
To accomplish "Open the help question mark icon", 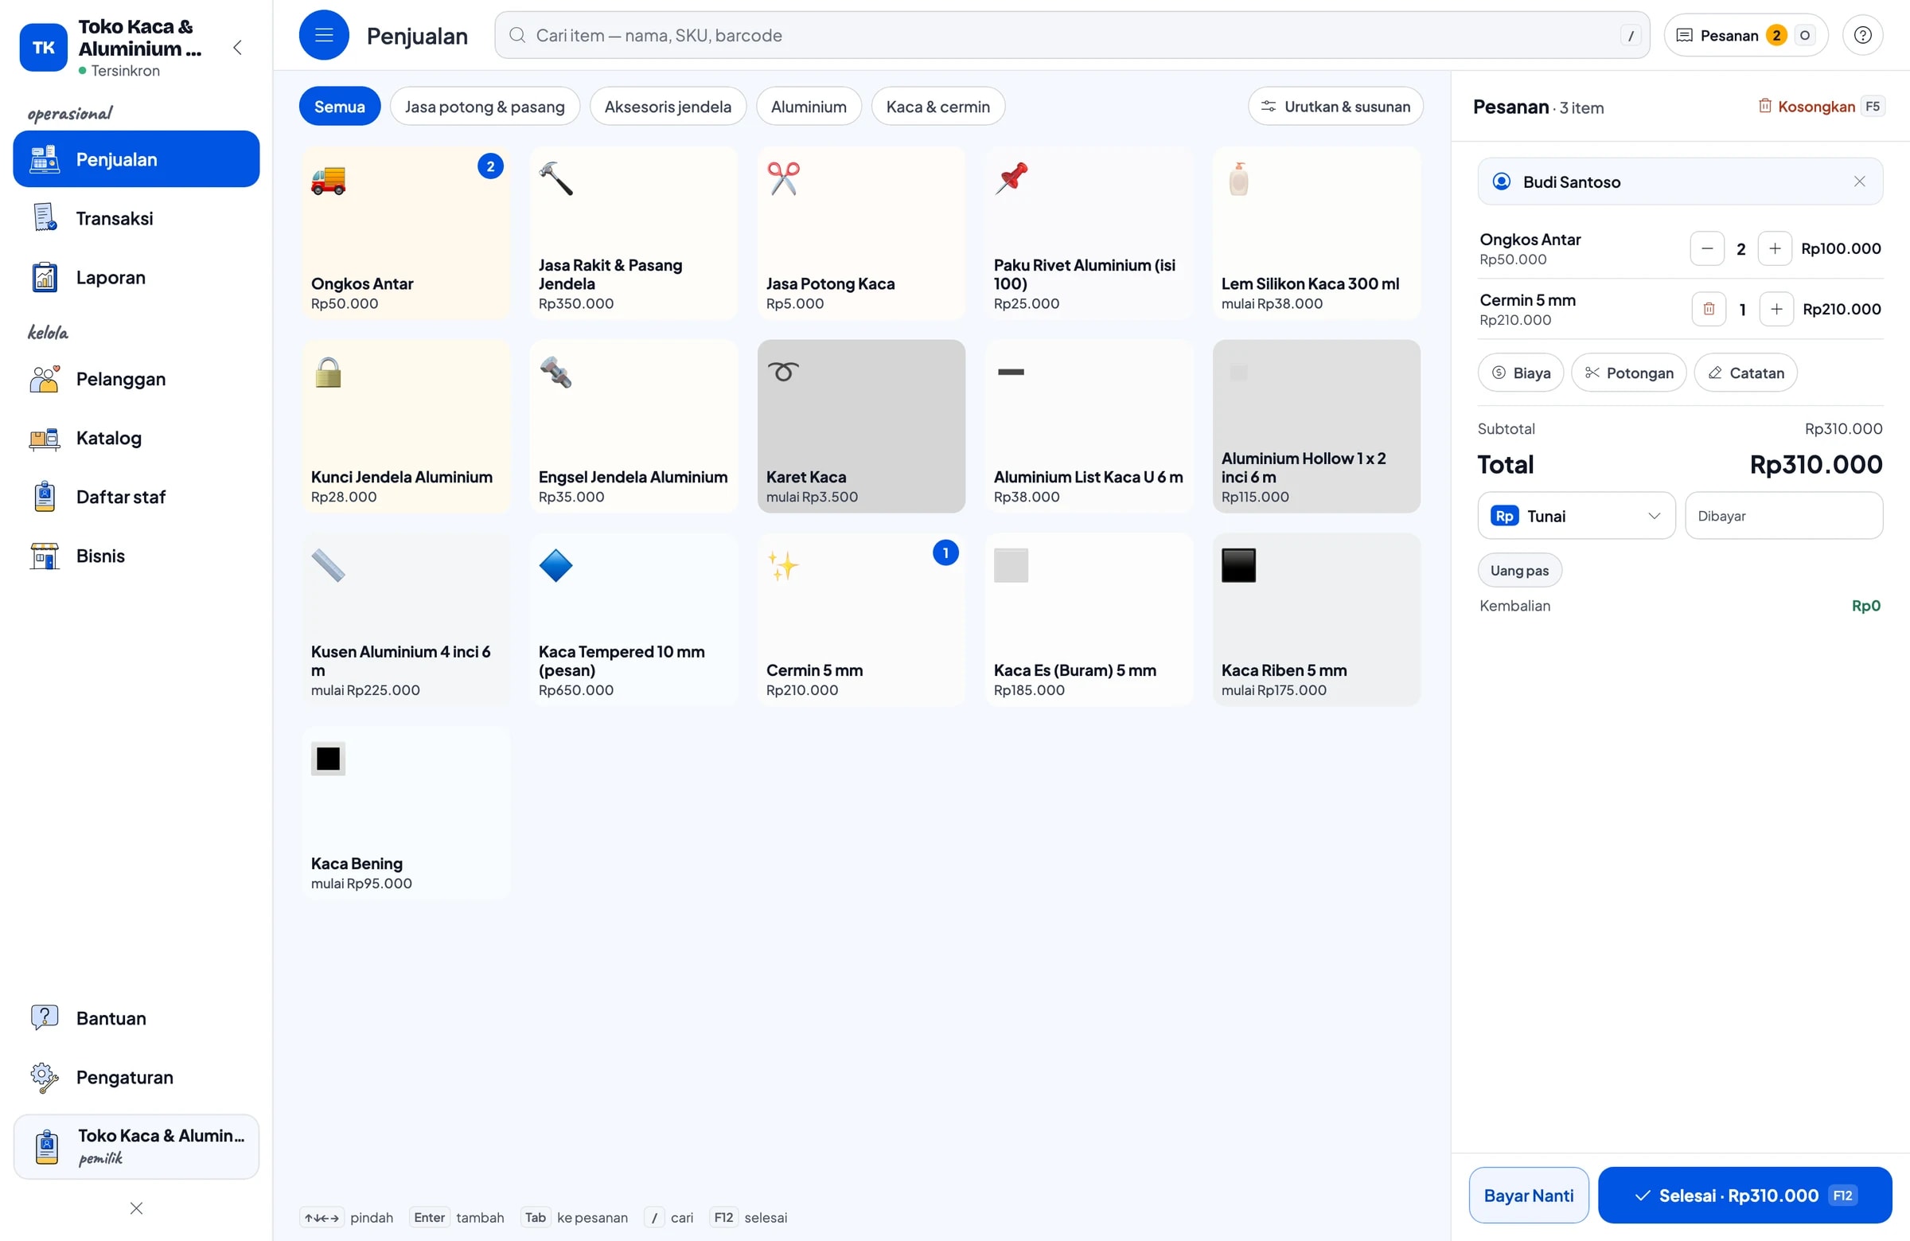I will pyautogui.click(x=1861, y=35).
